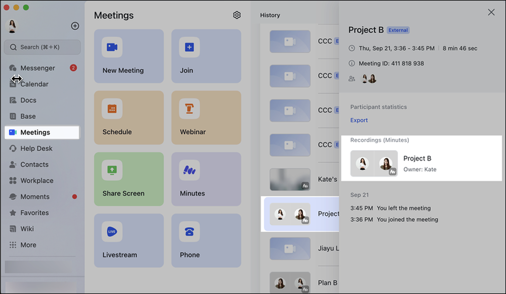
Task: Expand the More sidebar menu
Action: coord(28,245)
